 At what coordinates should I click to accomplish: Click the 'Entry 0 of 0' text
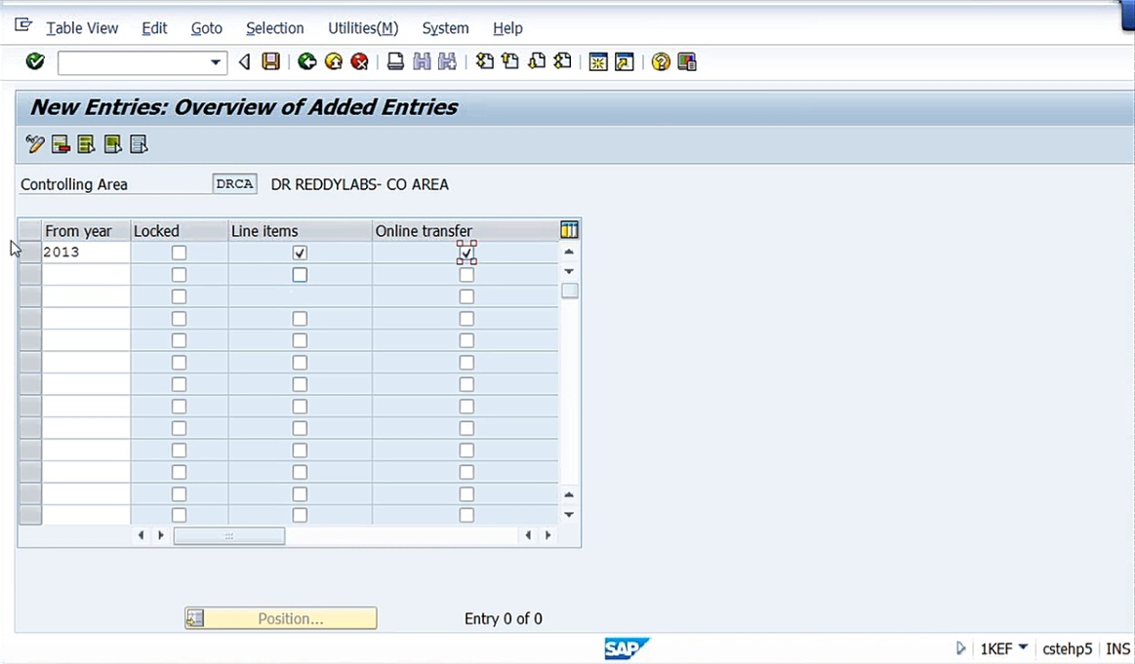click(x=503, y=619)
